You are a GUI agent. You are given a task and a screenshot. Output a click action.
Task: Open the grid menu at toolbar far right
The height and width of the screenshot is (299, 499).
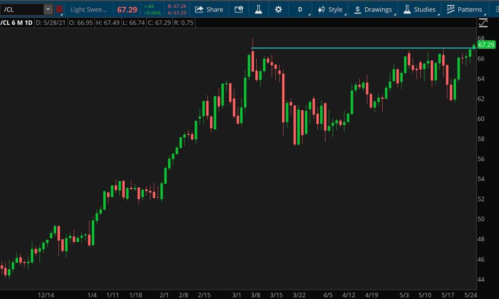coord(495,9)
